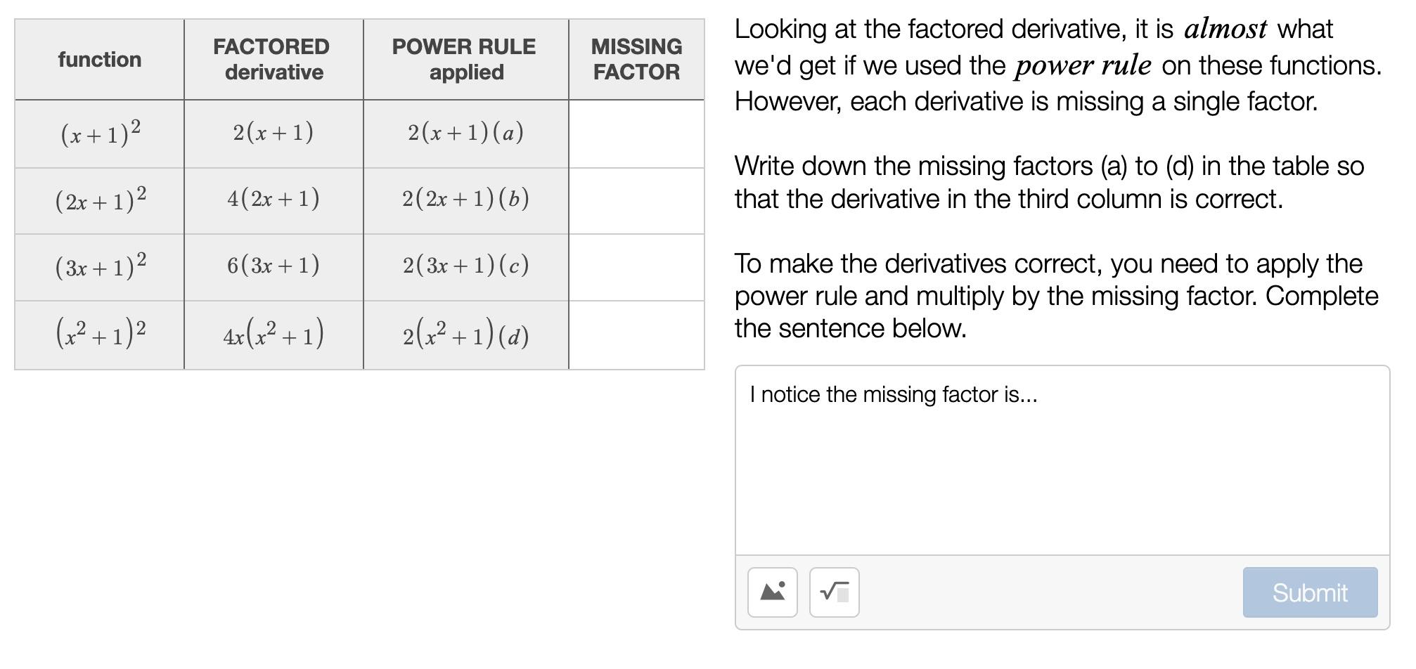Click the factored derivative 4(2x+1)
Image resolution: width=1416 pixels, height=669 pixels.
point(273,199)
